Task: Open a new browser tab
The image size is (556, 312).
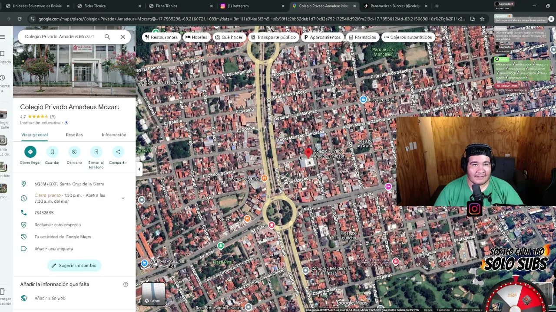Action: (x=437, y=6)
